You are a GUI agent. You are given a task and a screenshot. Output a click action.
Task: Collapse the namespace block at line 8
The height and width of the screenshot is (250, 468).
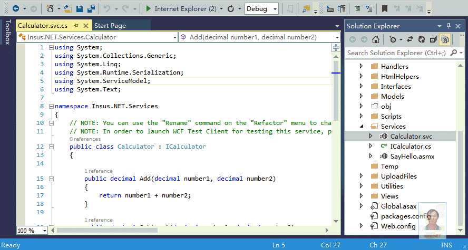[x=51, y=106]
